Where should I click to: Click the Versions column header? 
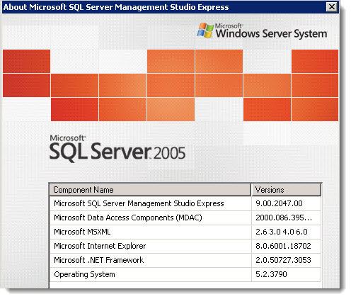coord(286,190)
